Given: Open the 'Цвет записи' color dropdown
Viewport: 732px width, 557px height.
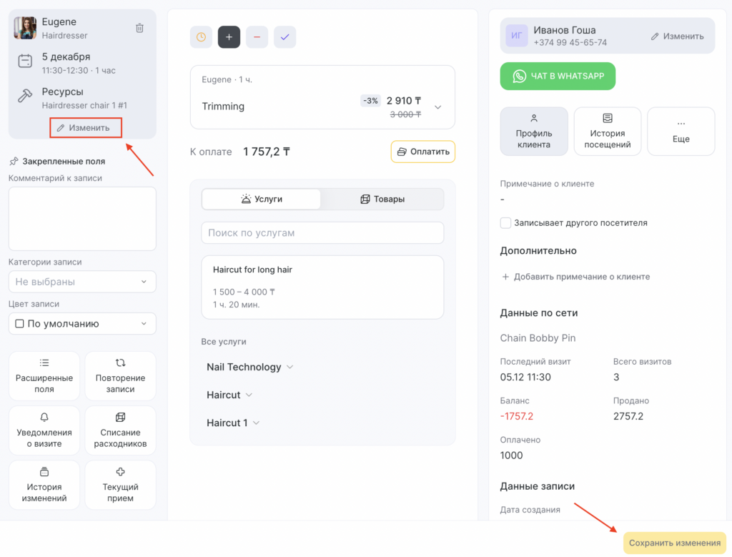Looking at the screenshot, I should (x=82, y=324).
